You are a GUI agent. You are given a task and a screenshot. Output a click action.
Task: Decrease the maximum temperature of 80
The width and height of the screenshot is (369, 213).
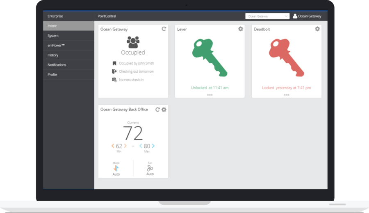141,146
